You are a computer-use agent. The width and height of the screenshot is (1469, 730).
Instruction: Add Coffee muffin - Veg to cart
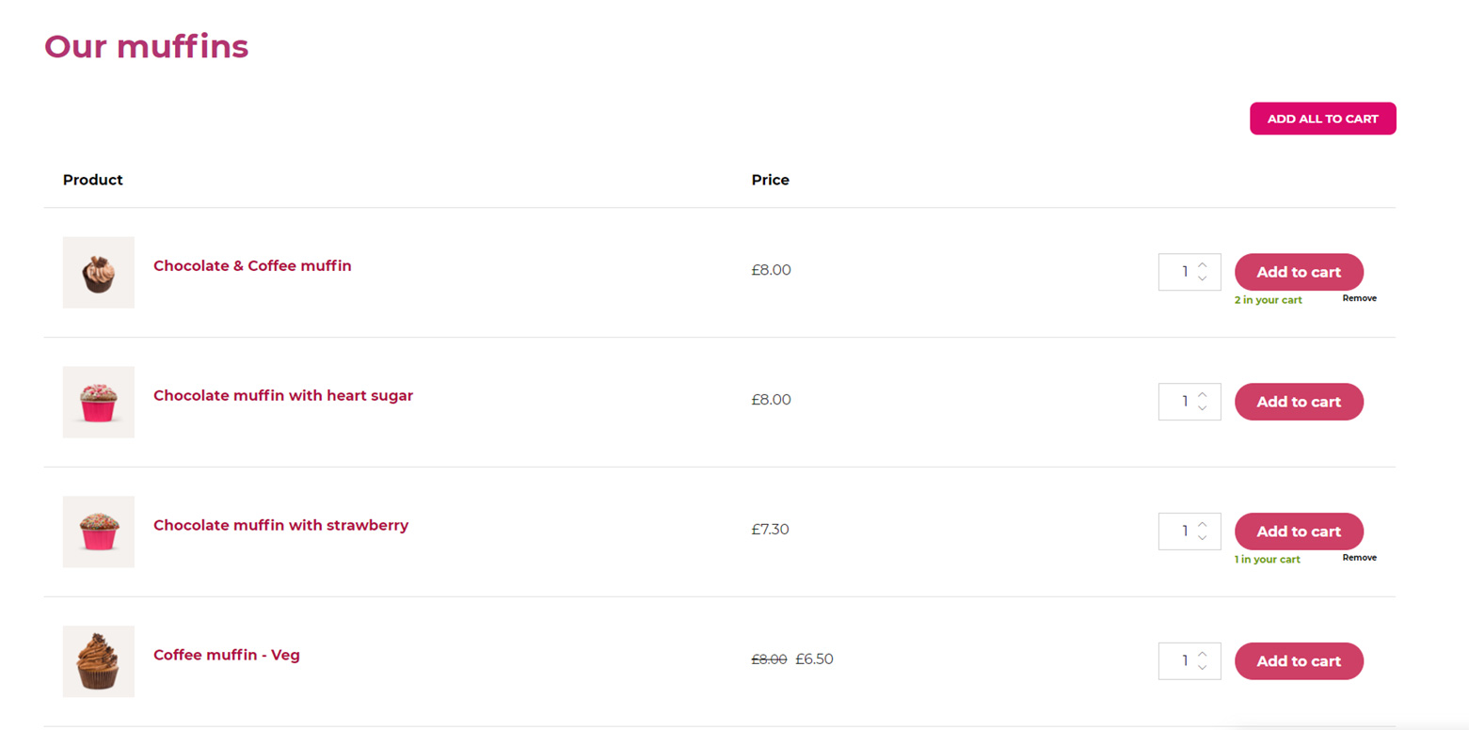point(1299,661)
